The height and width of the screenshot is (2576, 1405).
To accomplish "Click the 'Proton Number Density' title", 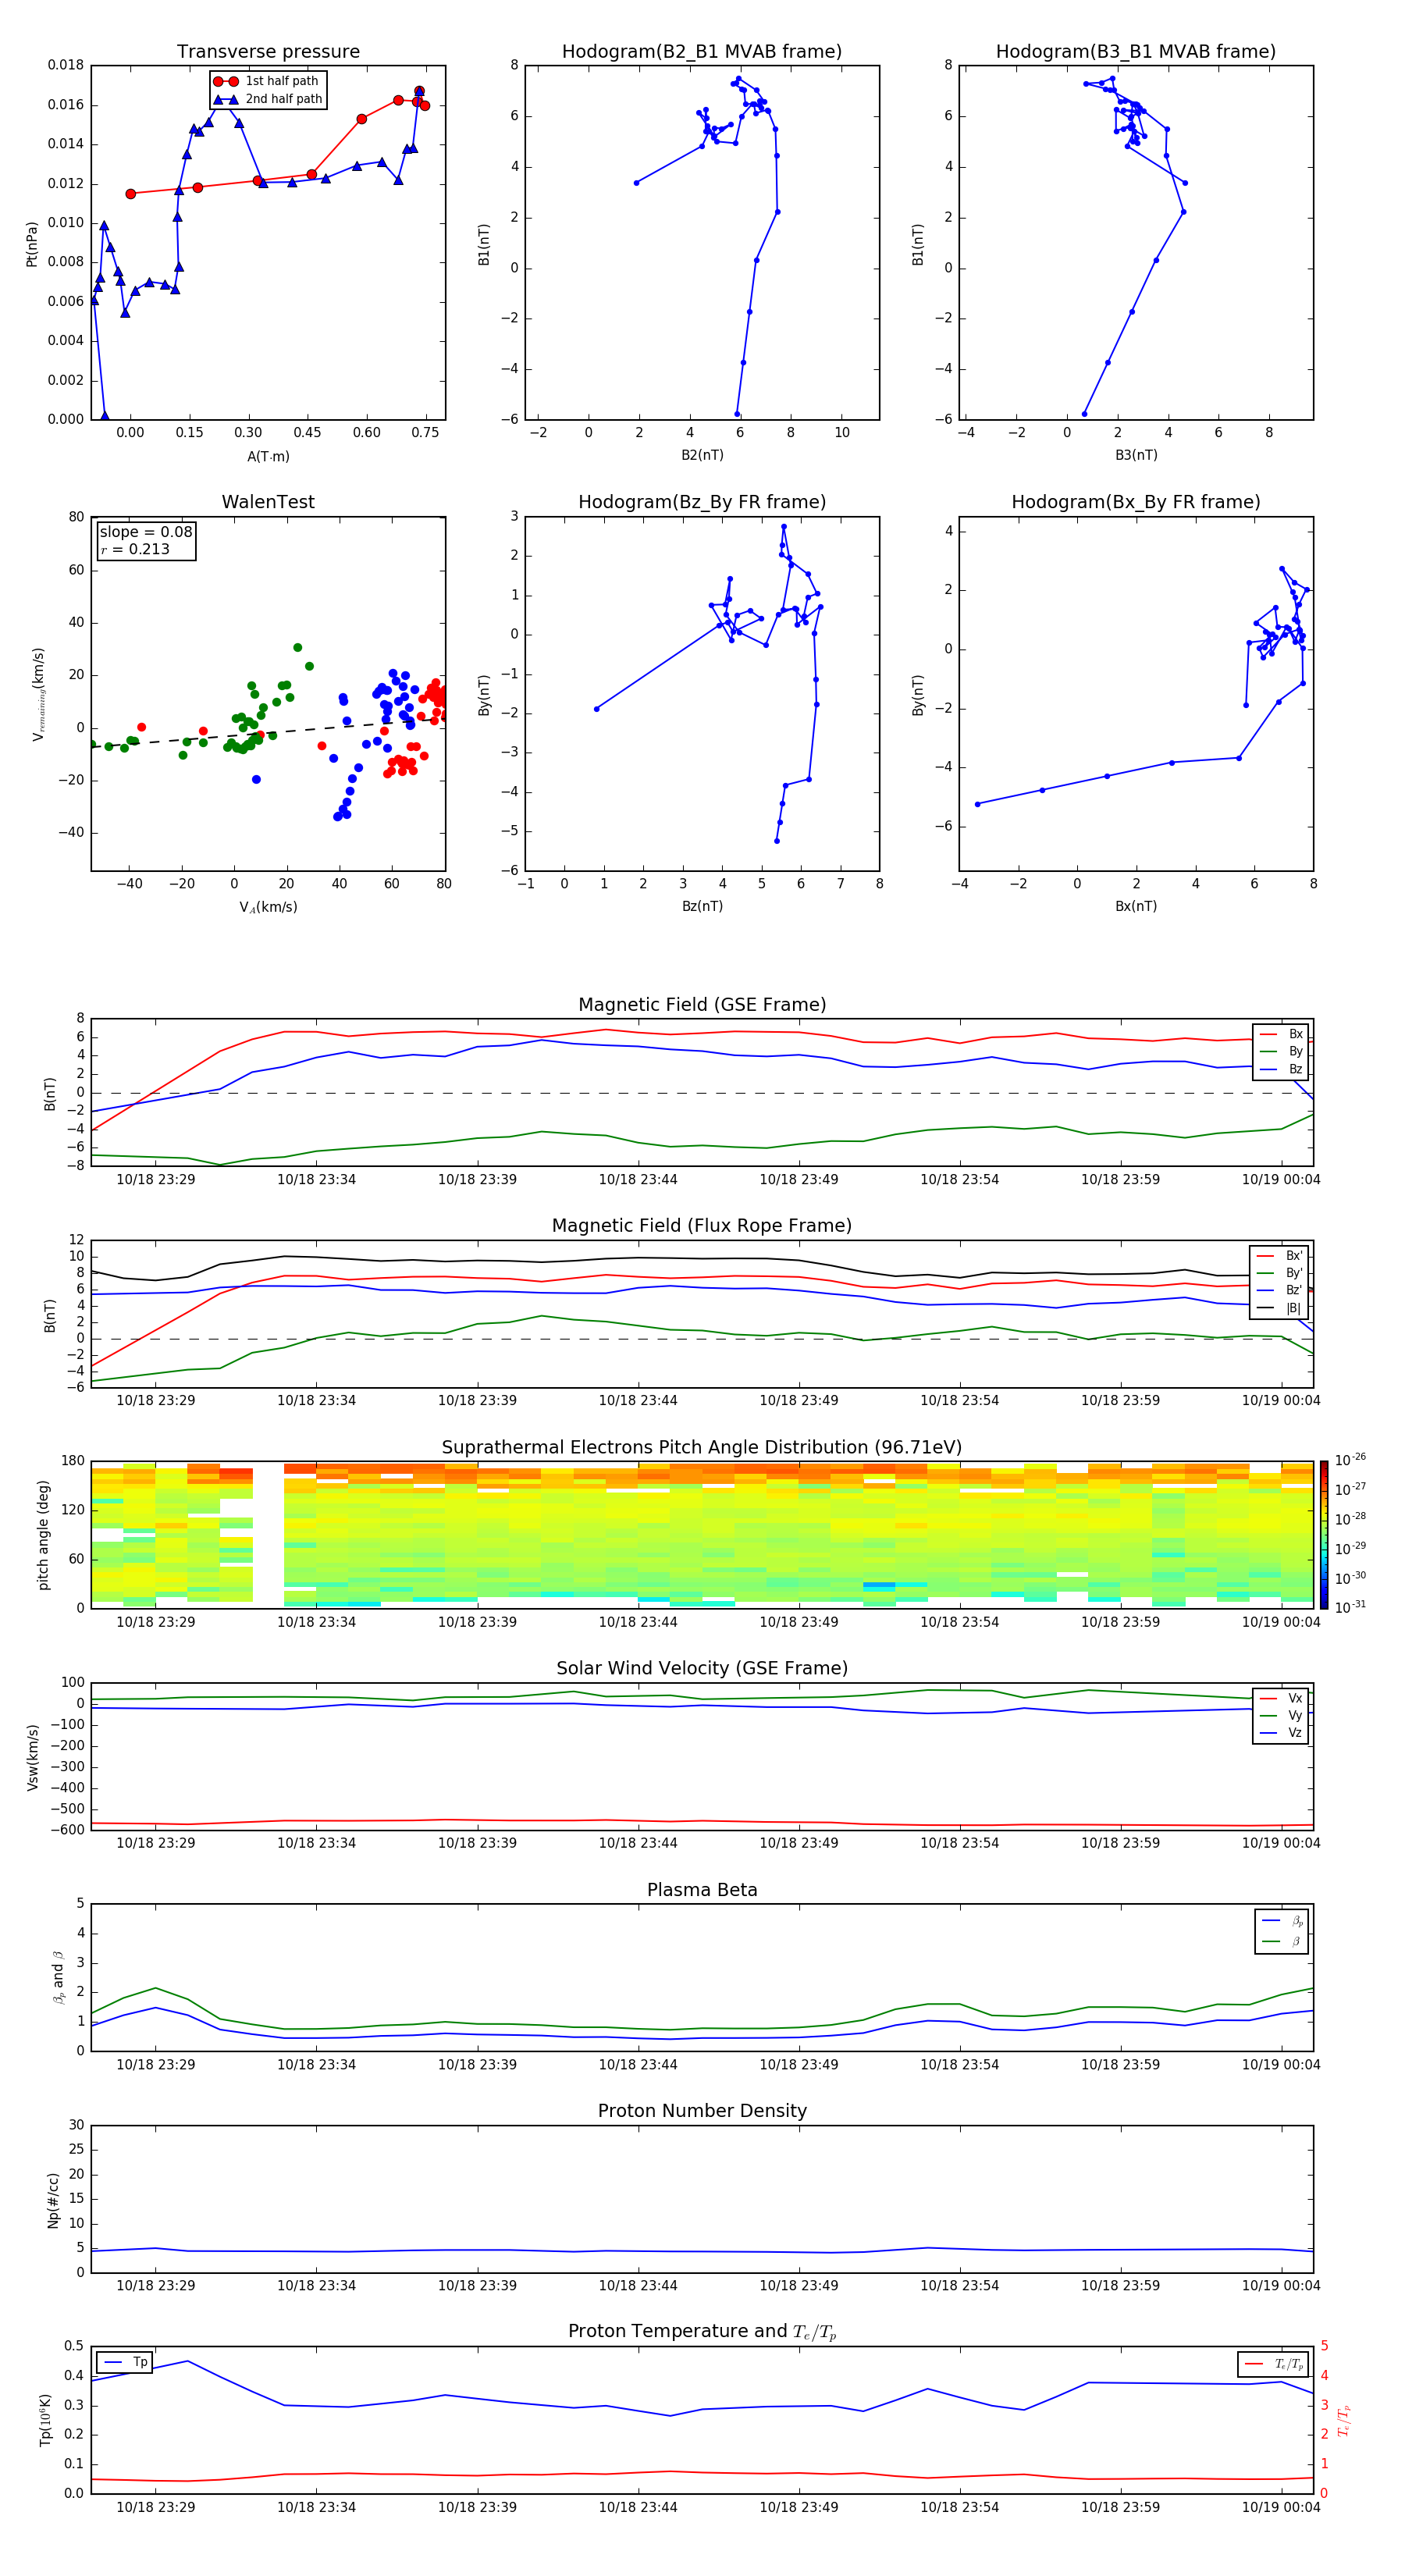I will pos(702,2111).
